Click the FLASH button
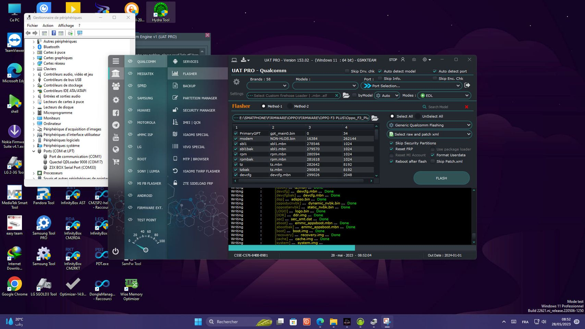The width and height of the screenshot is (585, 329). click(441, 178)
